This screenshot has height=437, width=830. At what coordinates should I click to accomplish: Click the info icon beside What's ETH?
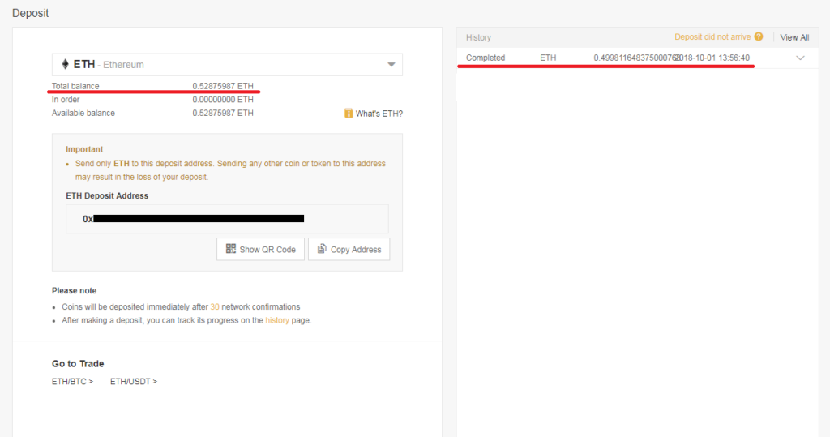[349, 114]
